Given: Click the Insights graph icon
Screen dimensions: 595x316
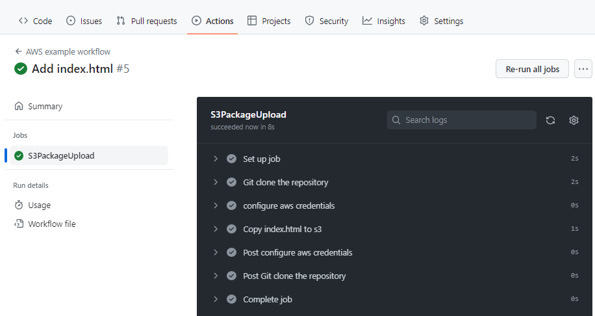Looking at the screenshot, I should tap(367, 21).
